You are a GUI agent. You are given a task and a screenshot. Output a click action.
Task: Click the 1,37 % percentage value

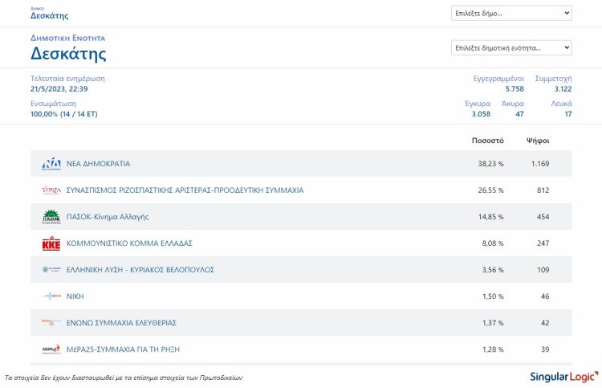(493, 323)
